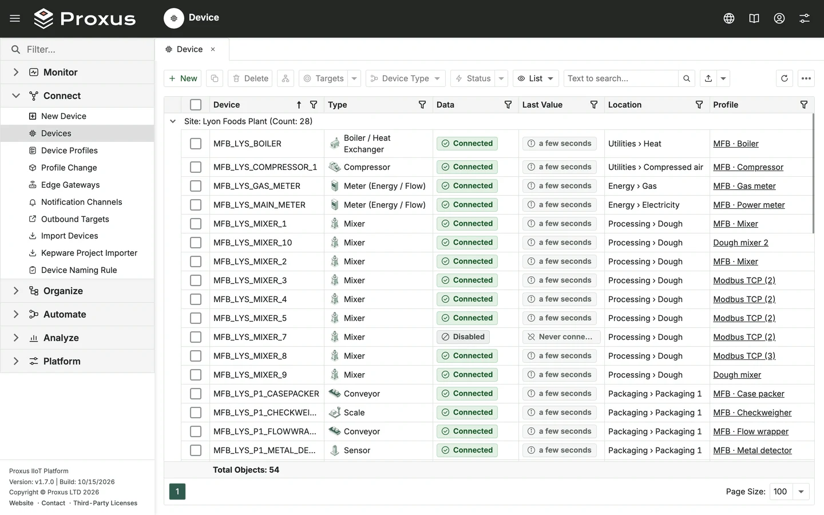
Task: Click the export upload icon
Action: pyautogui.click(x=708, y=78)
